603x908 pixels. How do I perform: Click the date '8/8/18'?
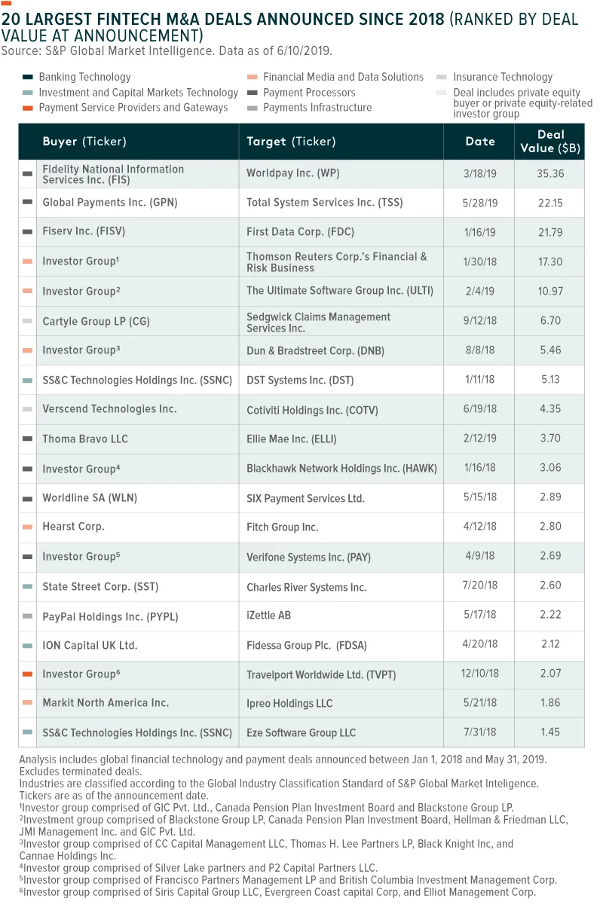coord(480,351)
